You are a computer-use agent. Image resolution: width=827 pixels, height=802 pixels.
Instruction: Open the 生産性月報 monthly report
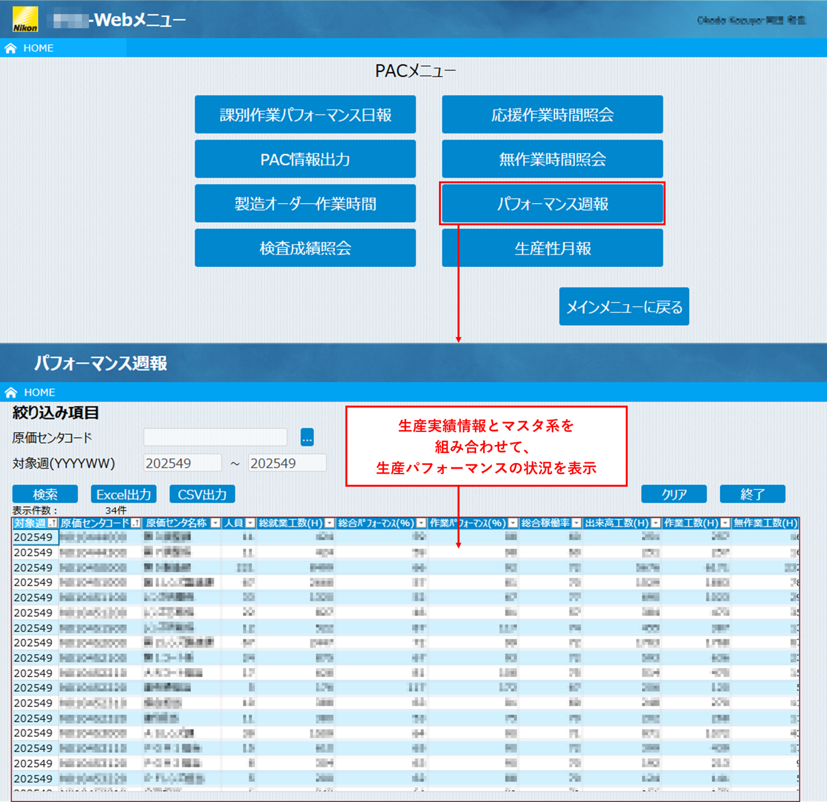(x=551, y=248)
